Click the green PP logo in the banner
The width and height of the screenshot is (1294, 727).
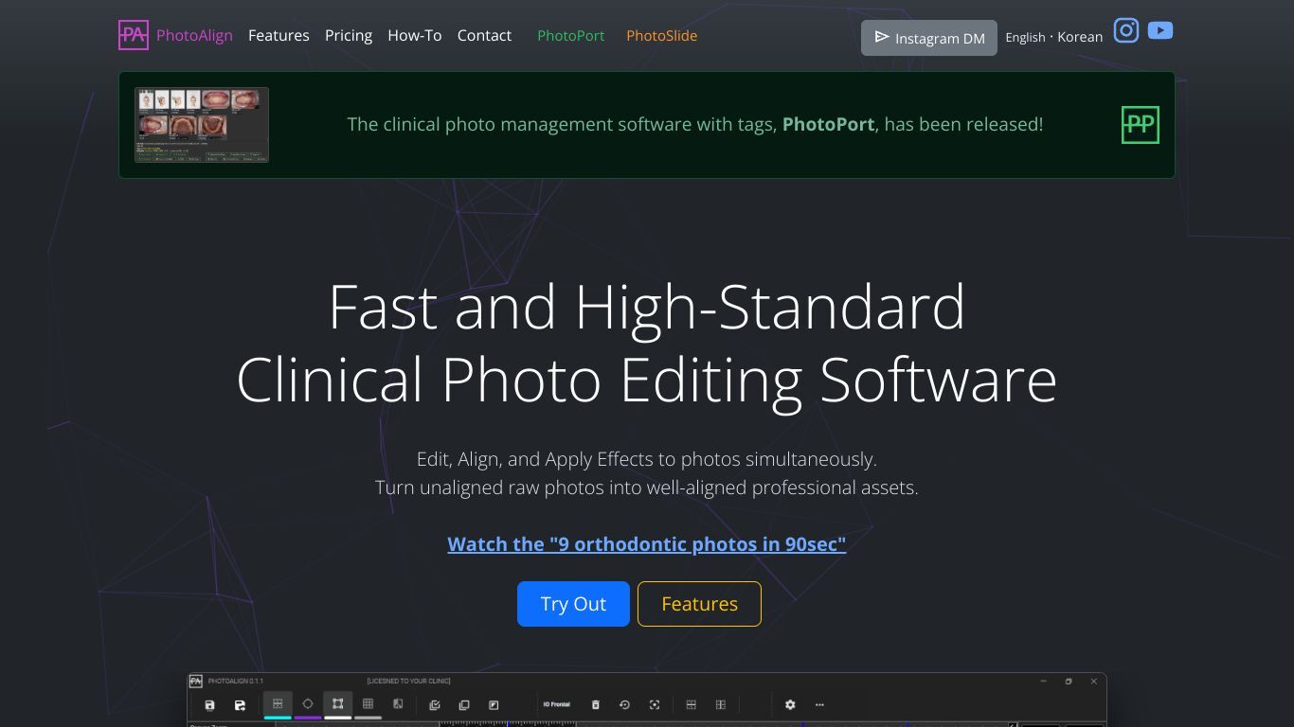tap(1141, 125)
